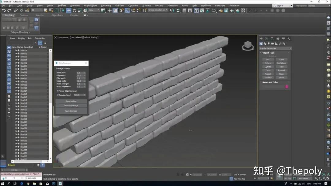Click the Geometry icon in the Create panel
The height and width of the screenshot is (186, 331).
click(x=261, y=44)
